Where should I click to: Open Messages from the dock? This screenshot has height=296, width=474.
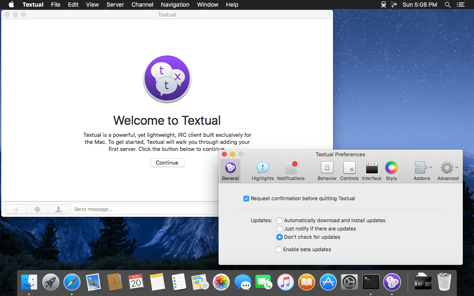(243, 282)
